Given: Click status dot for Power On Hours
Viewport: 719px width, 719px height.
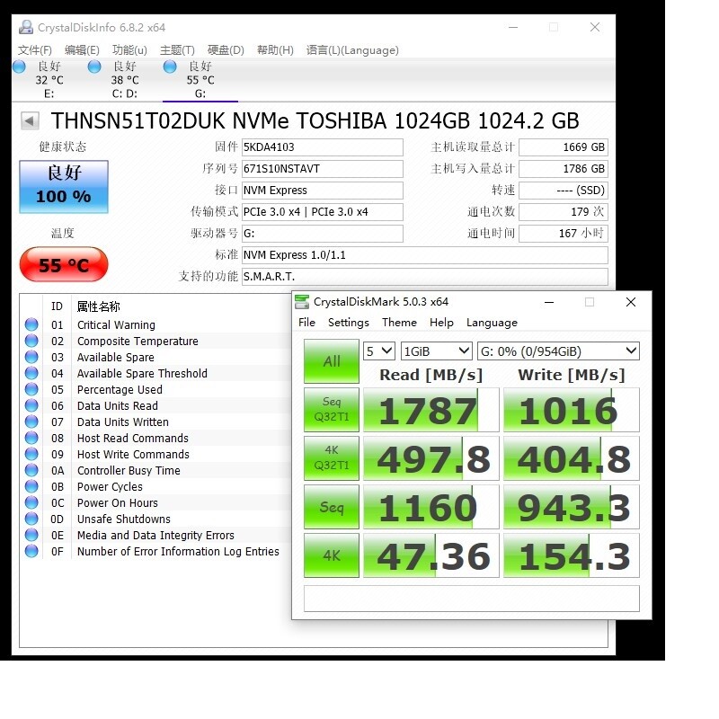Looking at the screenshot, I should coord(31,502).
